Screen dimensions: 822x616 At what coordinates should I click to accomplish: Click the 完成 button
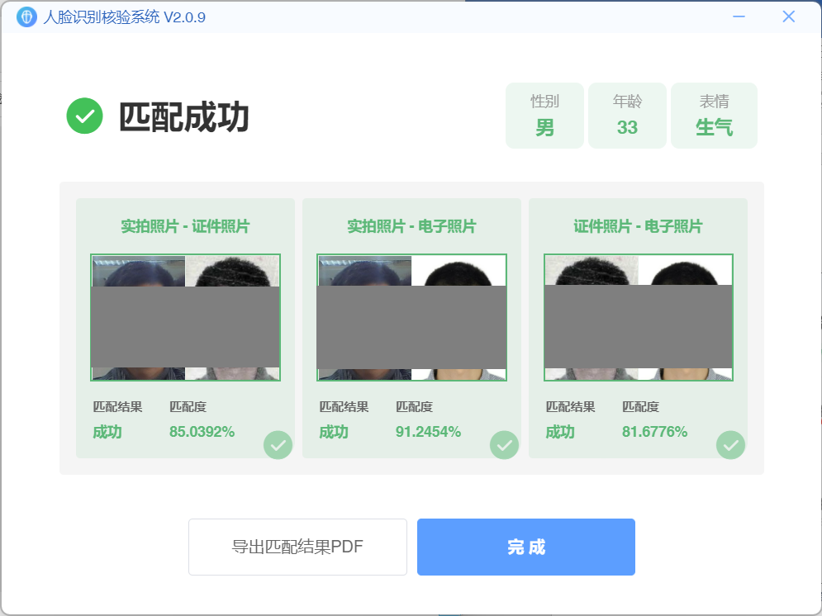(x=525, y=547)
